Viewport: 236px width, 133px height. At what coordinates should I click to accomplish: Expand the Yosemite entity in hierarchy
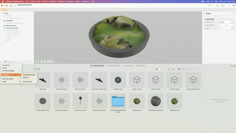[x=3, y=21]
